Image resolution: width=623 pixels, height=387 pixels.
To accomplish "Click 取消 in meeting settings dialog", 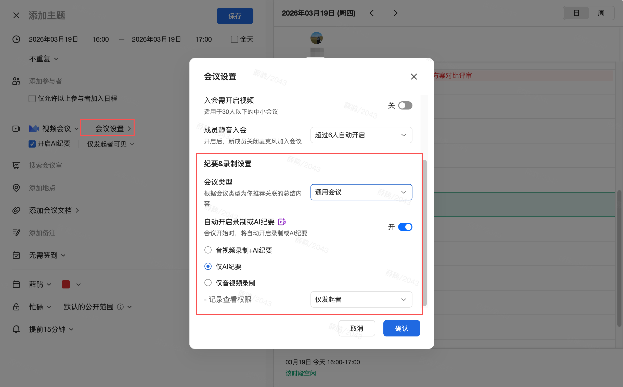I will 357,328.
